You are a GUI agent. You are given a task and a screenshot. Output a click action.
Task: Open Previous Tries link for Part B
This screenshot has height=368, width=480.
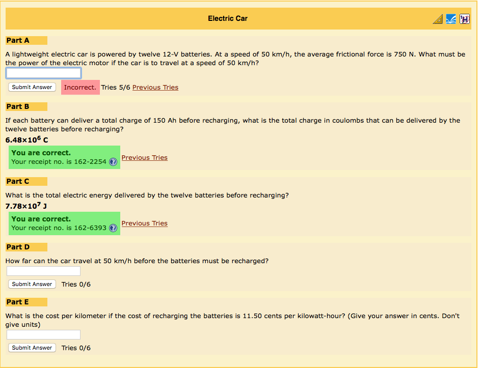[145, 158]
